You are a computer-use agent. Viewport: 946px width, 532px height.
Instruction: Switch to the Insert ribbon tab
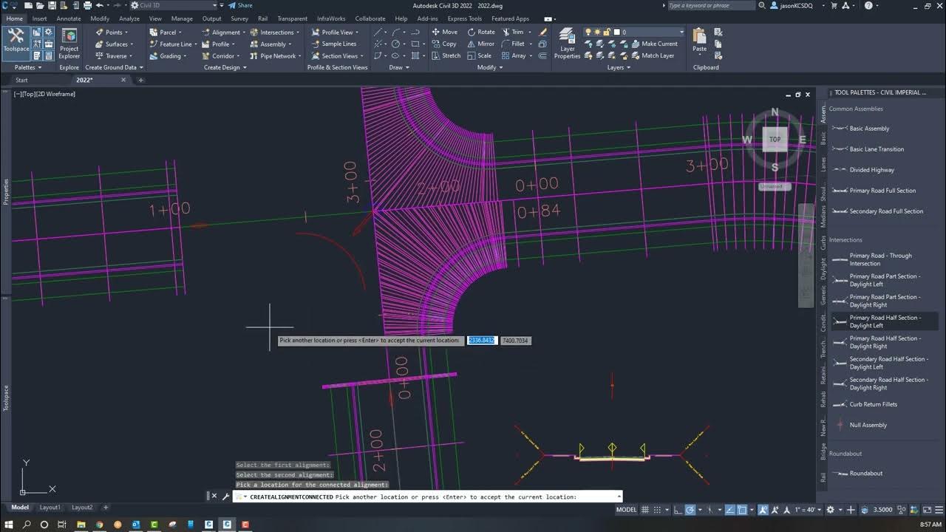(39, 18)
